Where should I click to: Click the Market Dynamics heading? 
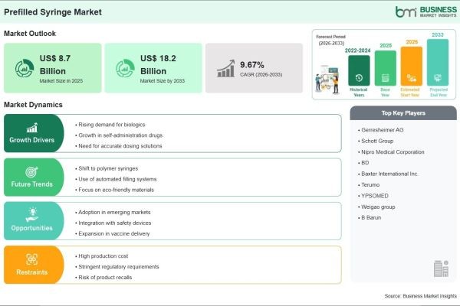pos(33,105)
